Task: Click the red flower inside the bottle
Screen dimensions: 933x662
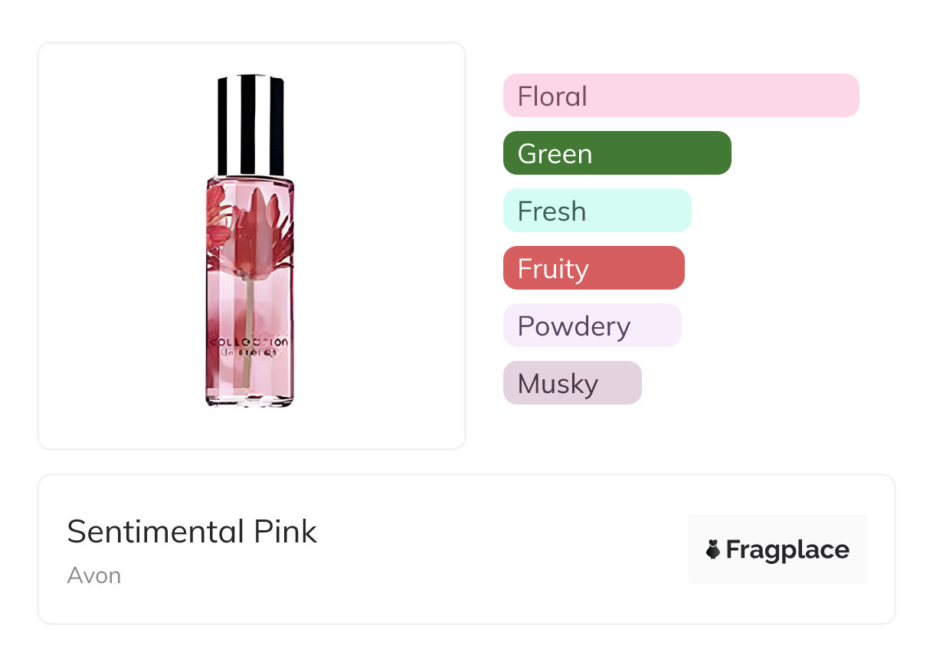Action: 254,230
